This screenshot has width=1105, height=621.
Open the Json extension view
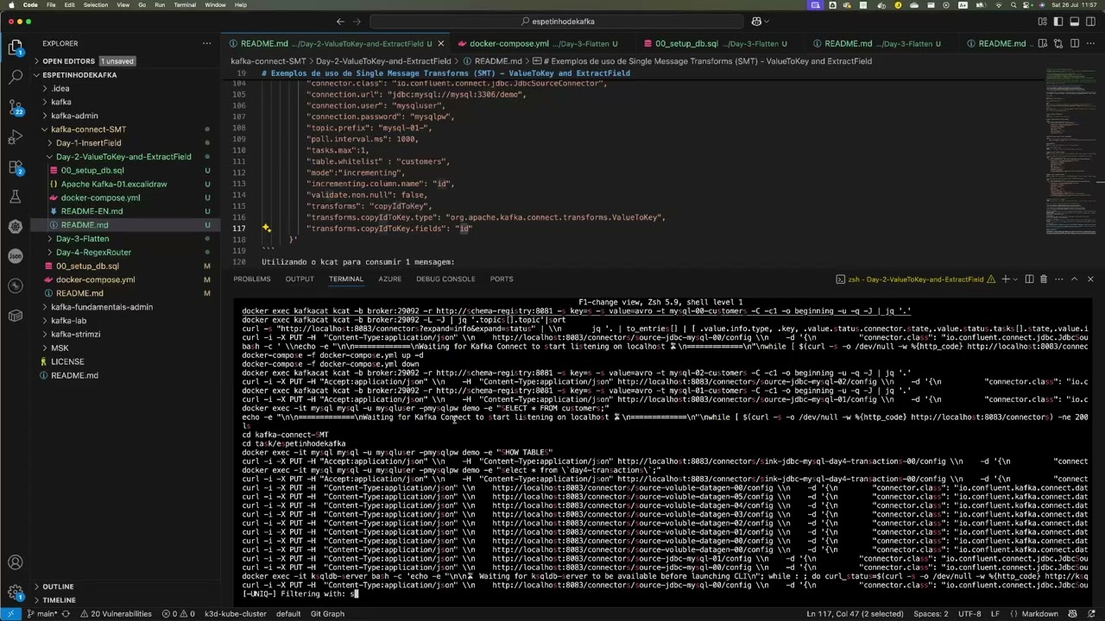click(16, 256)
